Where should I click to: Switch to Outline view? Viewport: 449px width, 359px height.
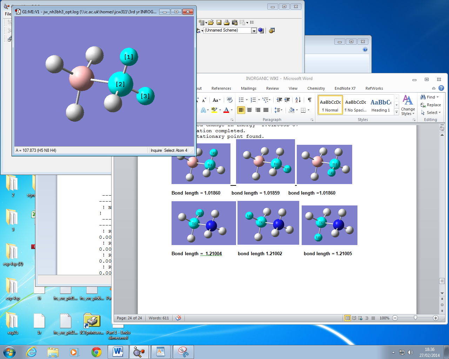point(367,318)
